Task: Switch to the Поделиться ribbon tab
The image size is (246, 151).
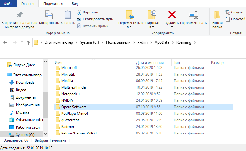Action: pyautogui.click(x=53, y=4)
